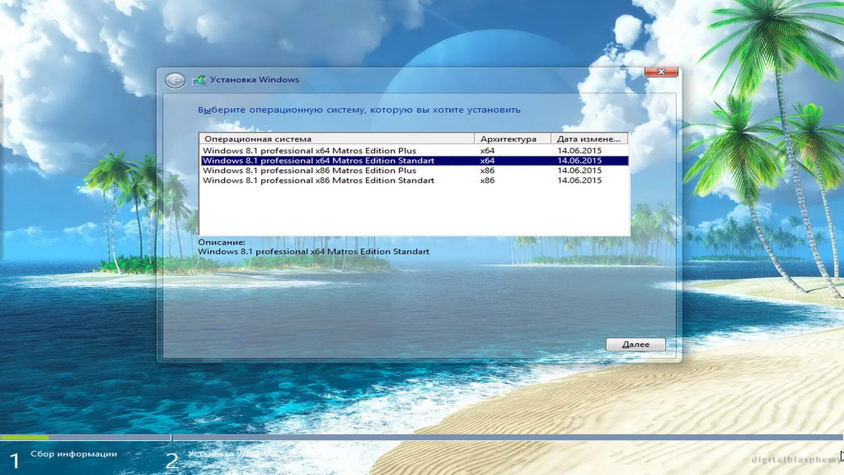Click the Далее button

click(636, 344)
